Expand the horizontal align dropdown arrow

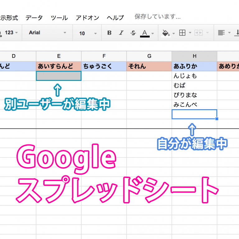click(229, 33)
